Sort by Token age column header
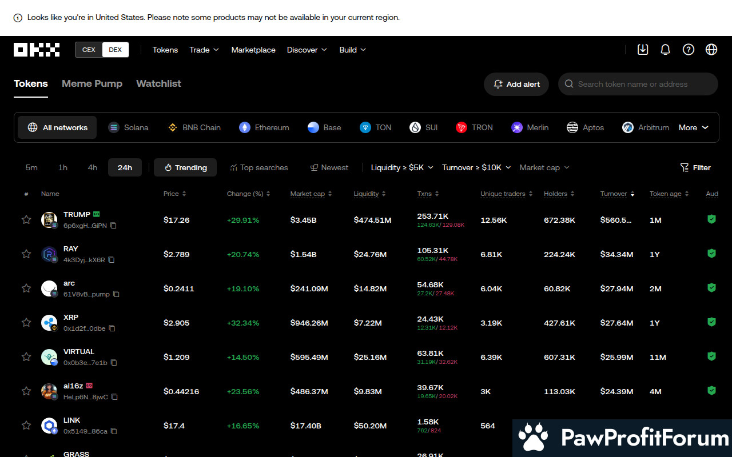 pyautogui.click(x=669, y=194)
